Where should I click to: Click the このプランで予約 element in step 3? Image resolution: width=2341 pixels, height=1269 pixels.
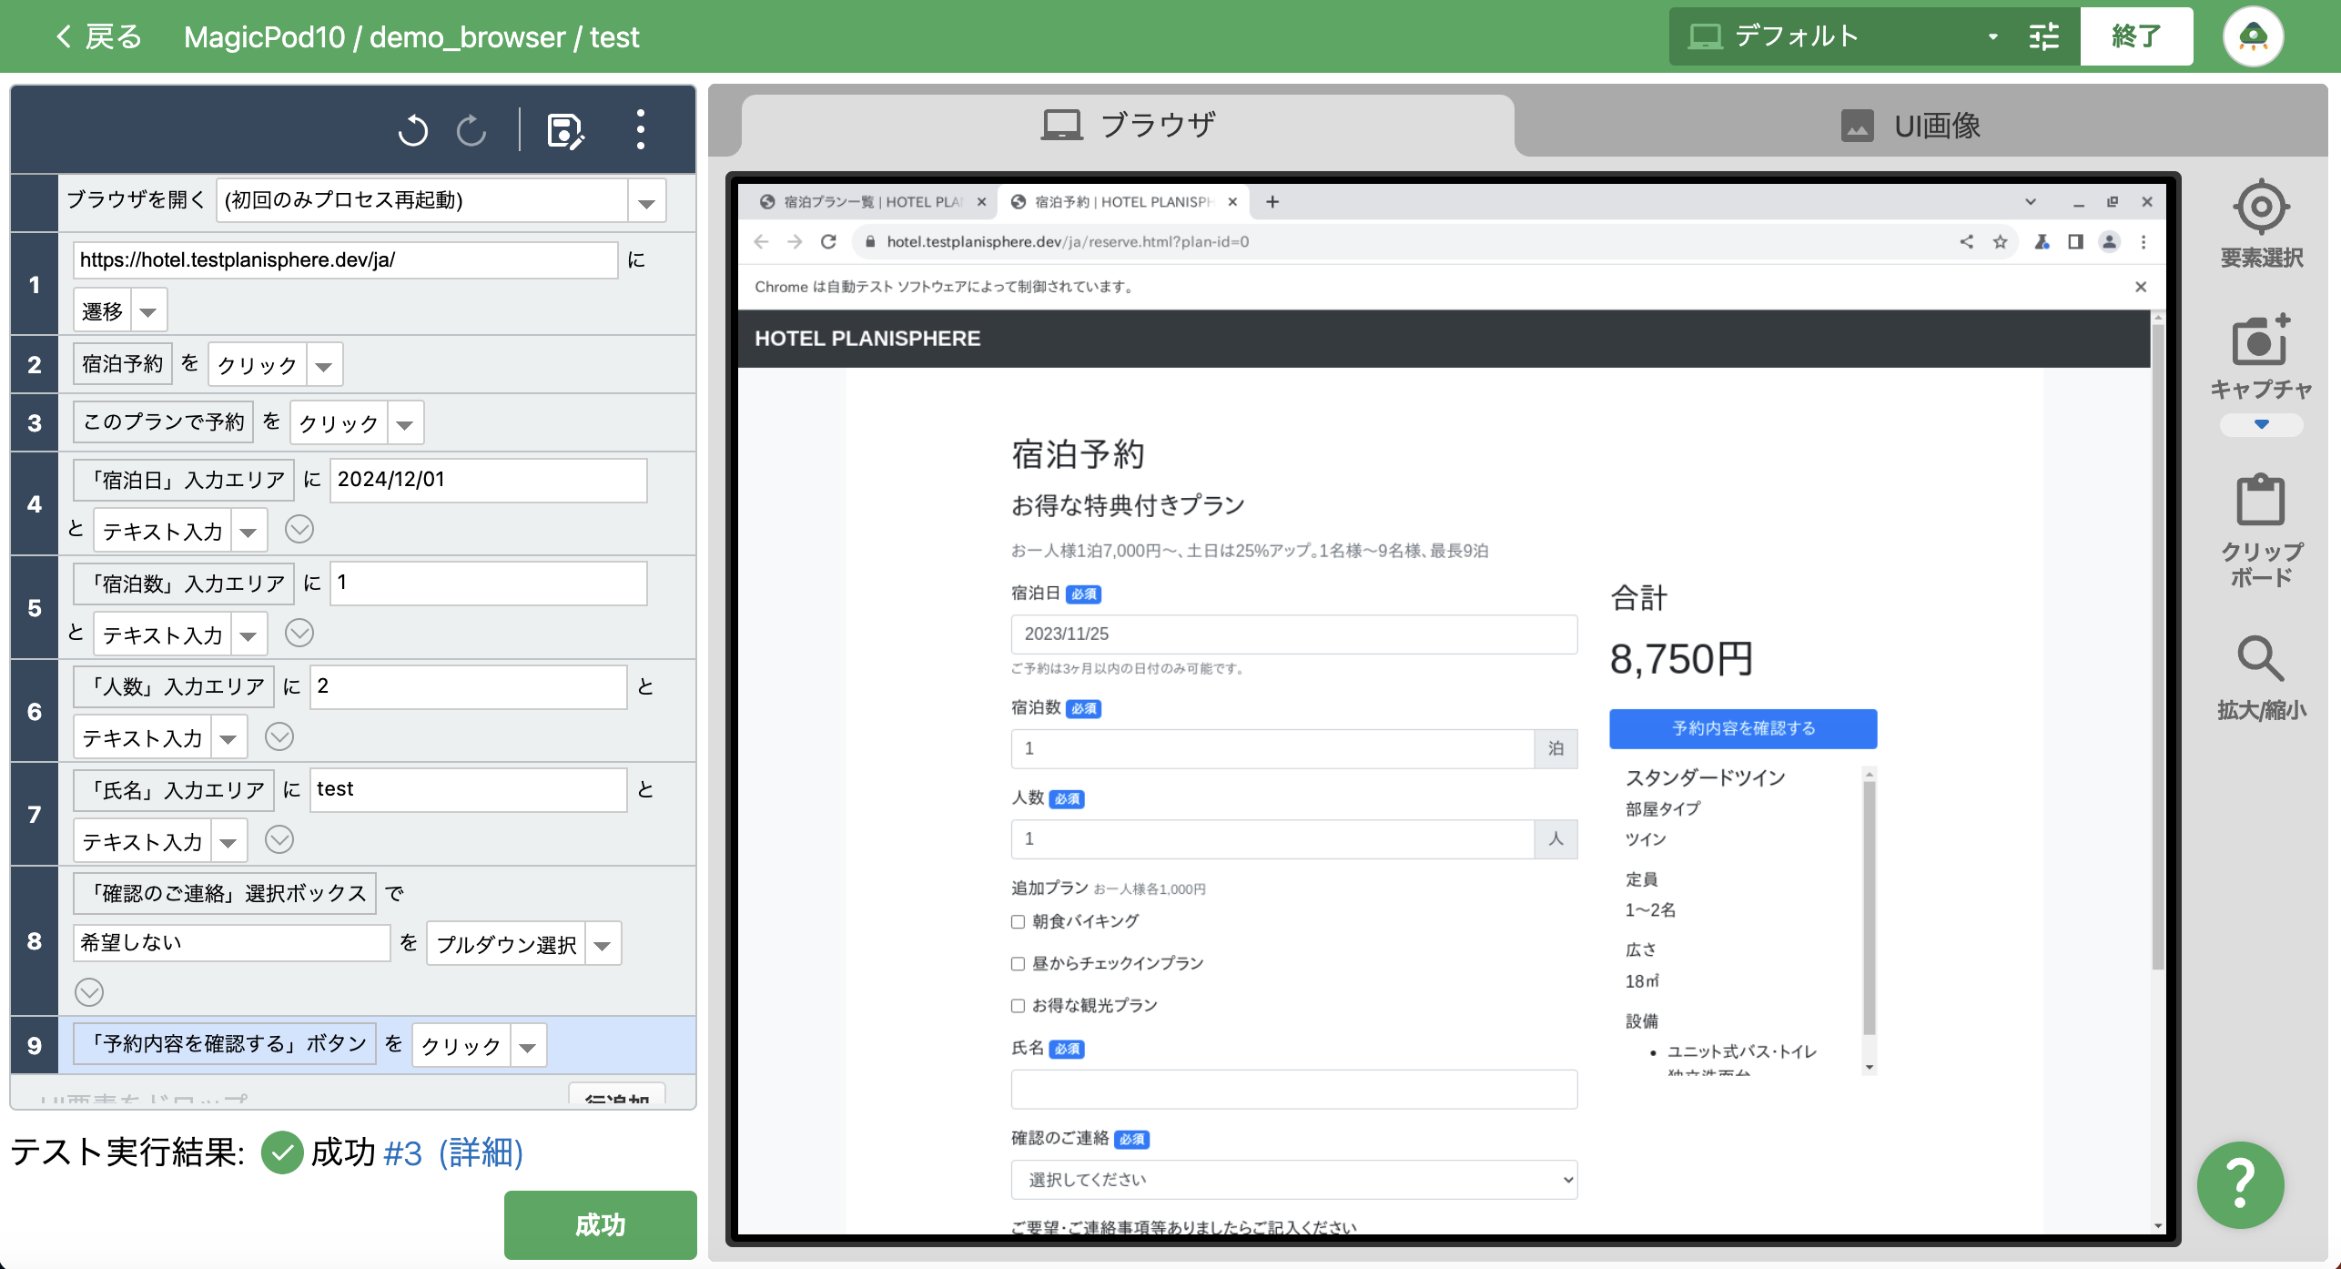(x=163, y=421)
